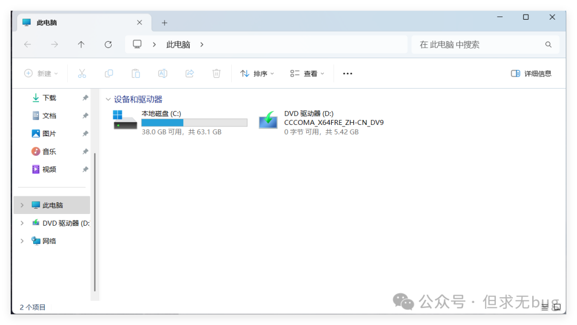Click the Paste clipboard icon
This screenshot has height=325, width=577.
coord(136,74)
